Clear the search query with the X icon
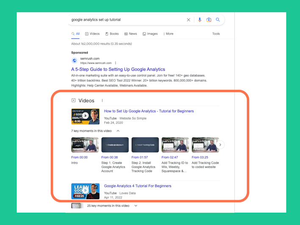 (x=189, y=20)
